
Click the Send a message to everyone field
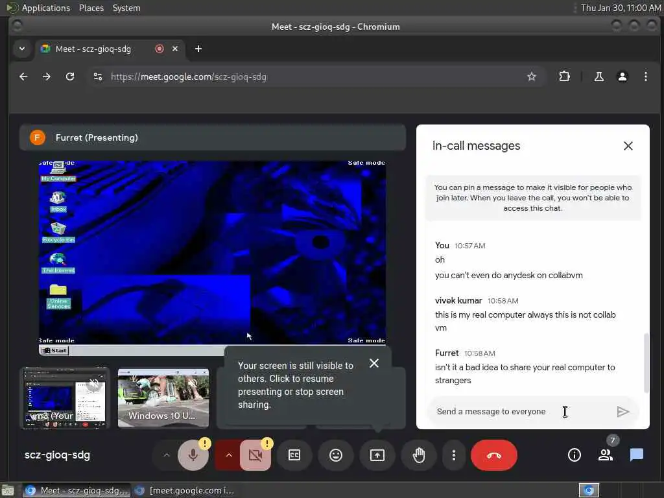[x=521, y=412]
